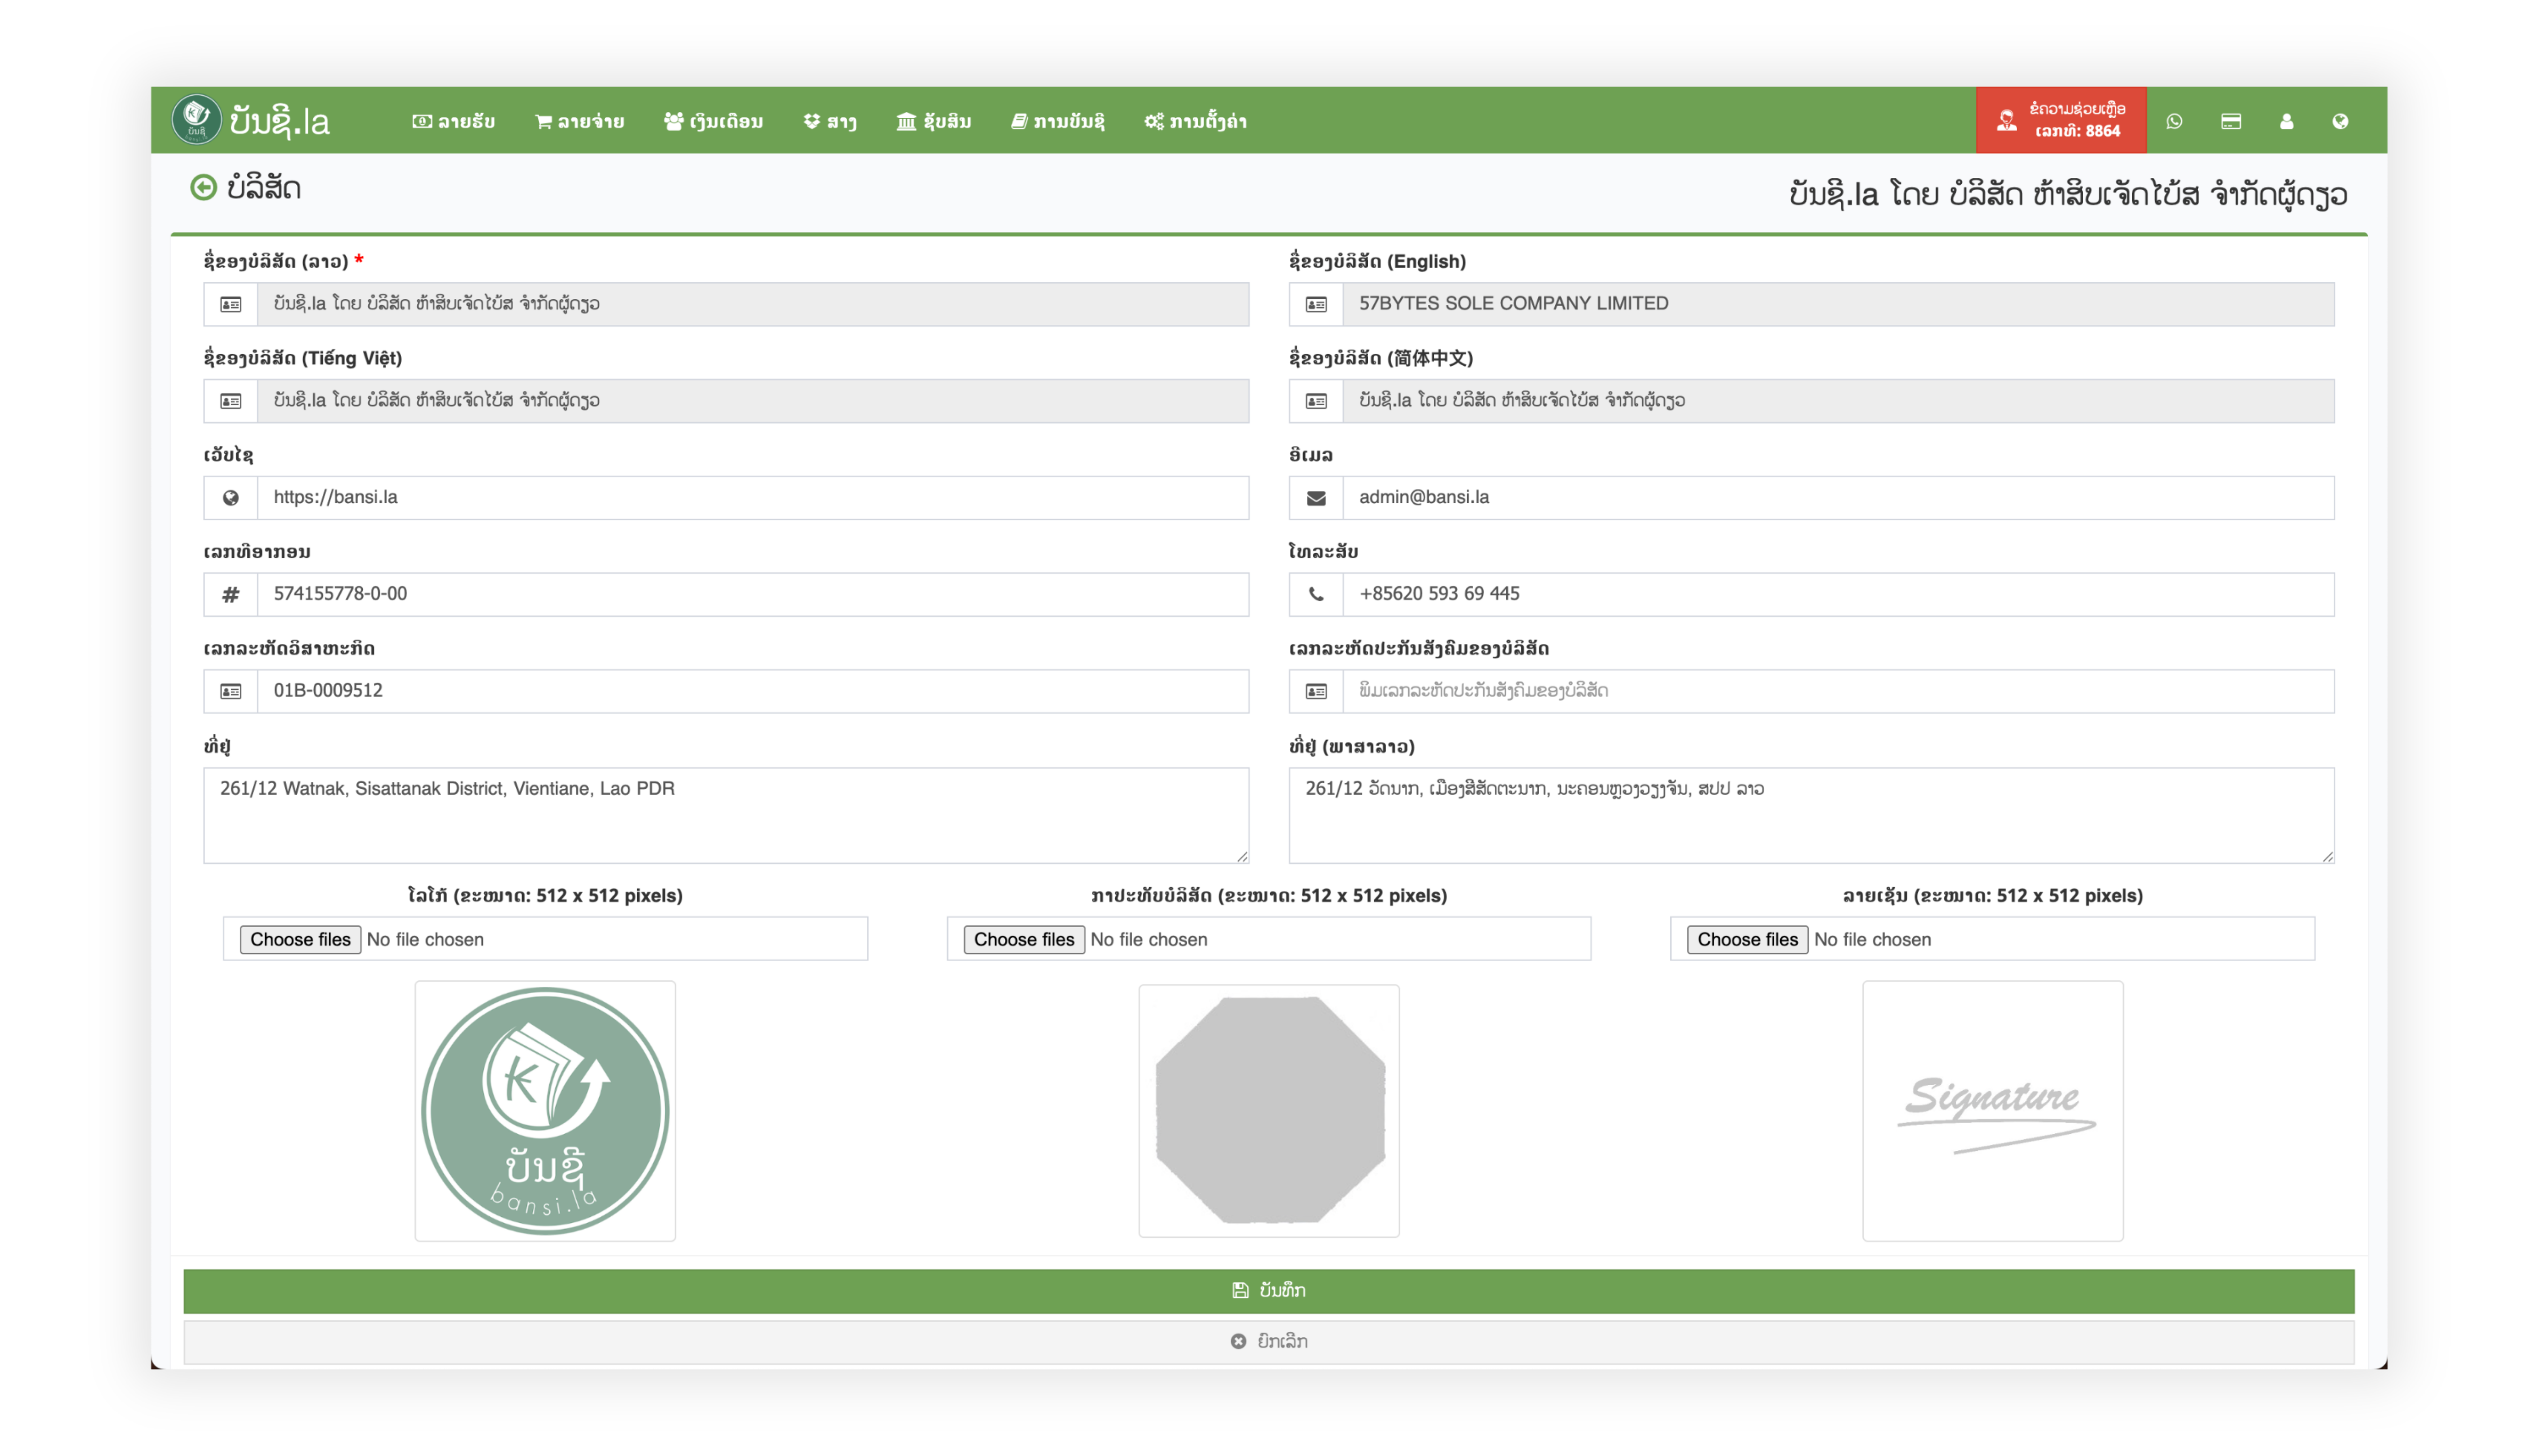
Task: Open the ລາຍຈ່າຍ expenses menu
Action: tap(579, 121)
